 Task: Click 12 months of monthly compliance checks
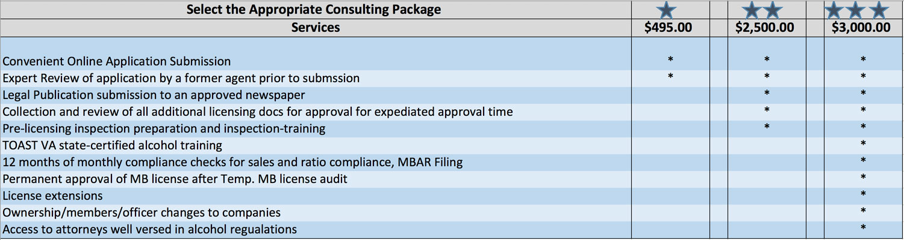tap(232, 162)
